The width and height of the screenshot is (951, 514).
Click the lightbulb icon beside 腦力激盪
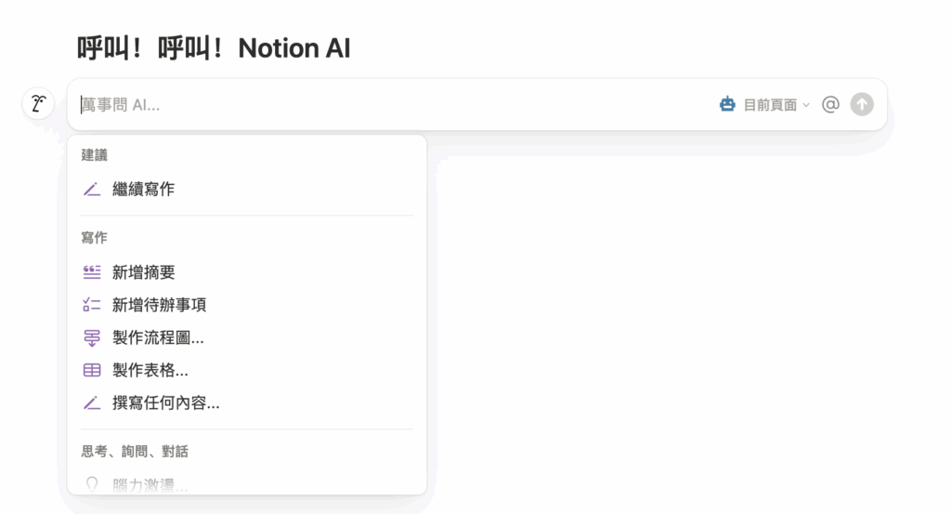92,484
